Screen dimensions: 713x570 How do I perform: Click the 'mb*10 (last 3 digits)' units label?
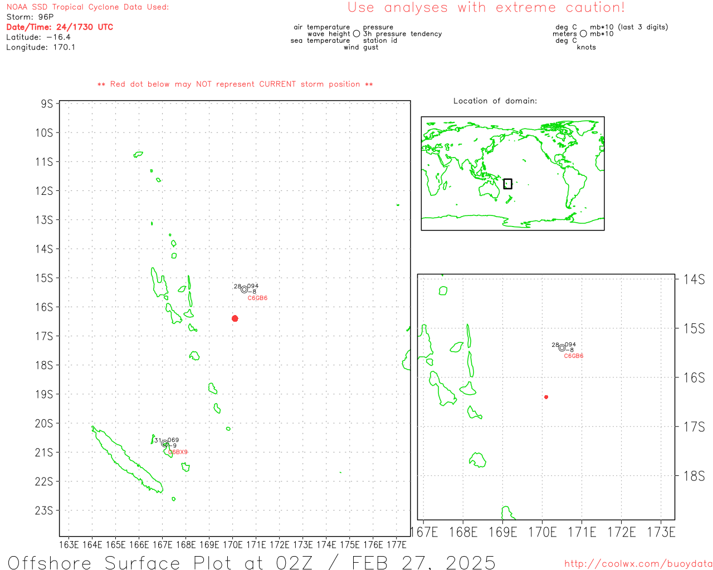(x=629, y=27)
